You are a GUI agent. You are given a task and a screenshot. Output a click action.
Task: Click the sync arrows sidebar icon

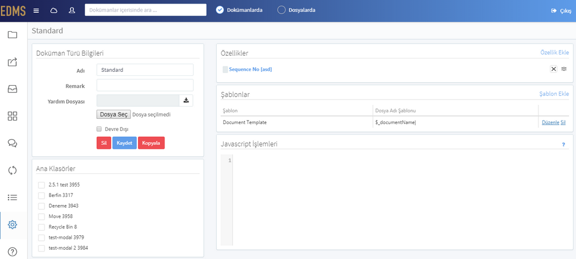[13, 170]
